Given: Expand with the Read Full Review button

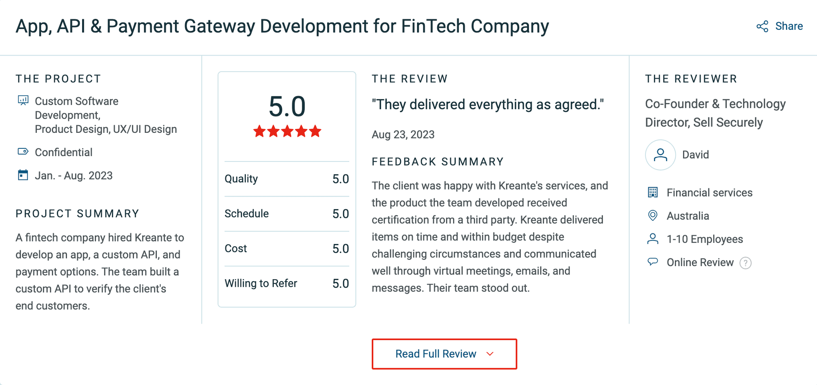Looking at the screenshot, I should (444, 354).
